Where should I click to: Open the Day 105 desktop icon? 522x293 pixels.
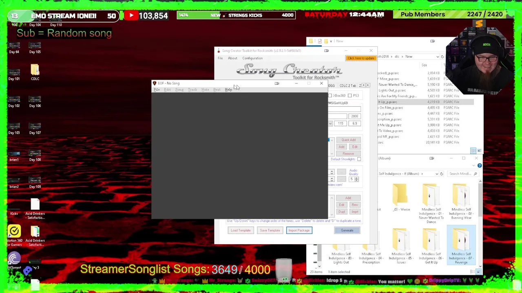point(35,47)
